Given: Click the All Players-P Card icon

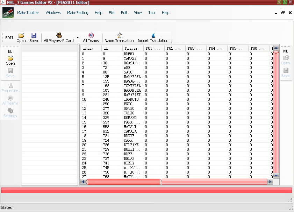Looking at the screenshot, I should (59, 35).
